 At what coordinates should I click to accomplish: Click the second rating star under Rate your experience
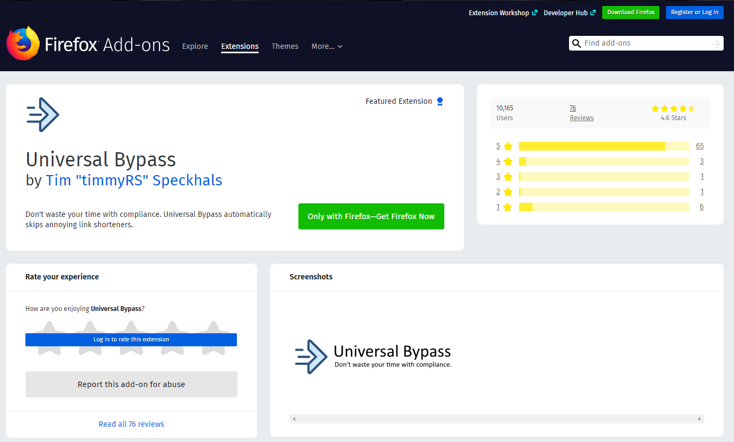pyautogui.click(x=90, y=338)
